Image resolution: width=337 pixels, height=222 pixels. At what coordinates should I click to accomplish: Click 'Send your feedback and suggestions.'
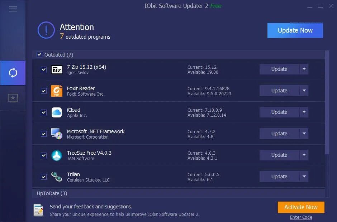coord(91,207)
